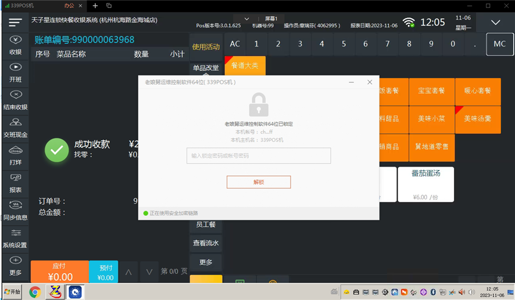This screenshot has width=515, height=300.
Task: Click the 开班 start-shift icon
Action: pos(16,73)
